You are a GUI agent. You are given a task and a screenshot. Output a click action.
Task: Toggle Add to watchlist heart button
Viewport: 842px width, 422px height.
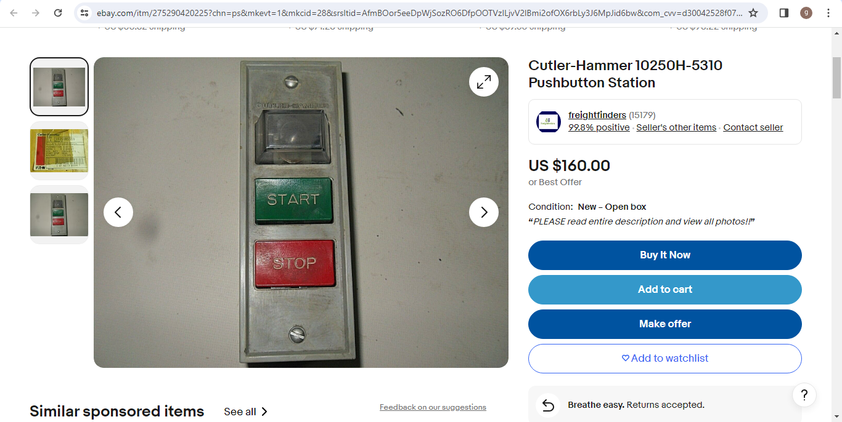[x=665, y=359]
